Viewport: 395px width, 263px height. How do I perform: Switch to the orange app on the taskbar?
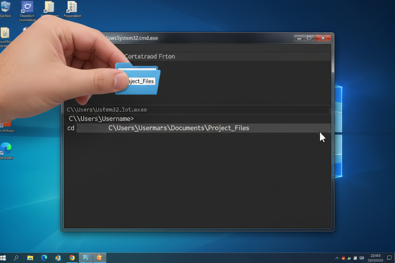[99, 258]
